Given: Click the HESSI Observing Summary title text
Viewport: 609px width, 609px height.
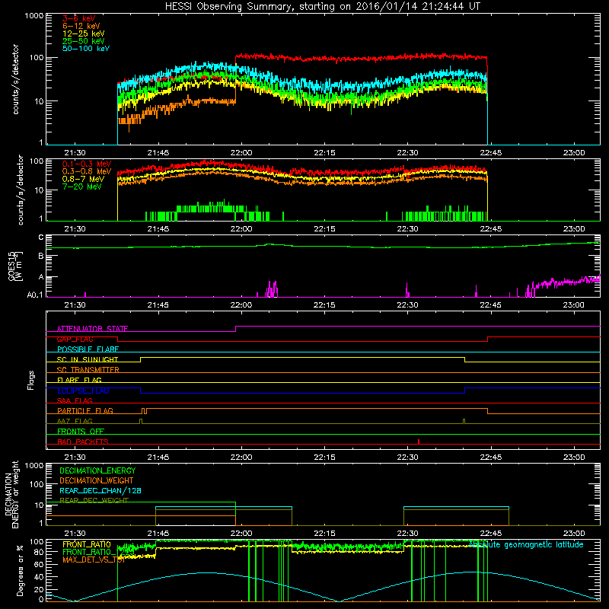Looking at the screenshot, I should click(322, 7).
